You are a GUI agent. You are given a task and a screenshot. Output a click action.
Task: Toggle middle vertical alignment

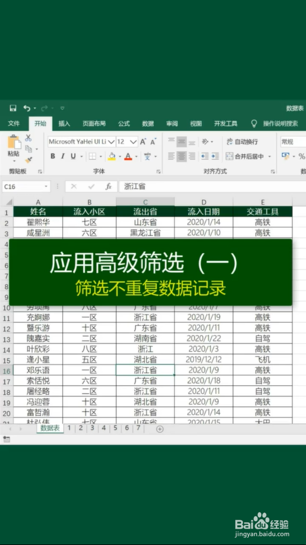point(182,141)
